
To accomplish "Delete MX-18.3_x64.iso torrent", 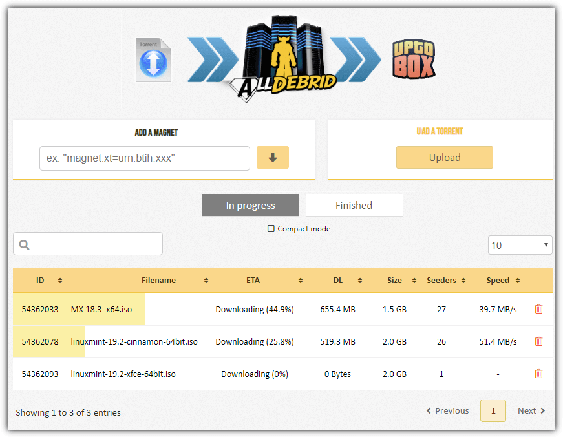I will [x=538, y=309].
